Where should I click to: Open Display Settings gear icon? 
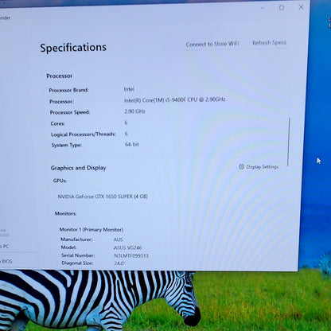coord(241,166)
